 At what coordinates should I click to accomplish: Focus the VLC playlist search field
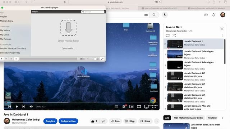tap(93, 11)
